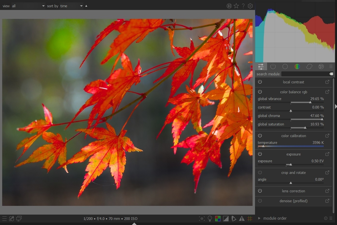The image size is (337, 225).
Task: Click the star thumbnail overlays icon
Action: 236,6
